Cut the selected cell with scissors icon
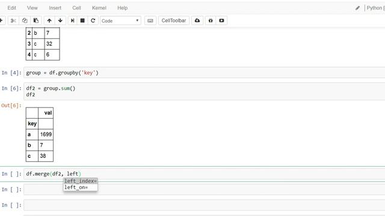385x216 pixels. (x=13, y=20)
